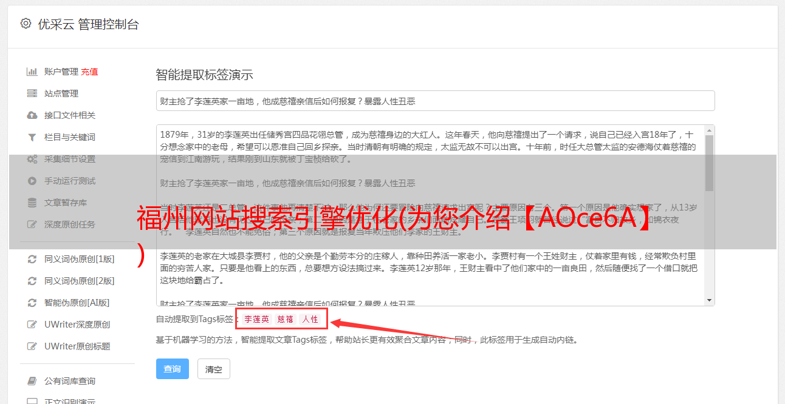Click the 李莲英 extracted tag
This screenshot has height=404, width=785.
(256, 319)
